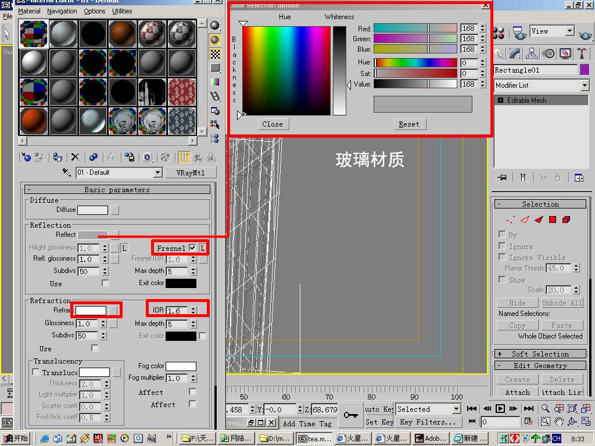Click the Unhide All button

coord(562,303)
